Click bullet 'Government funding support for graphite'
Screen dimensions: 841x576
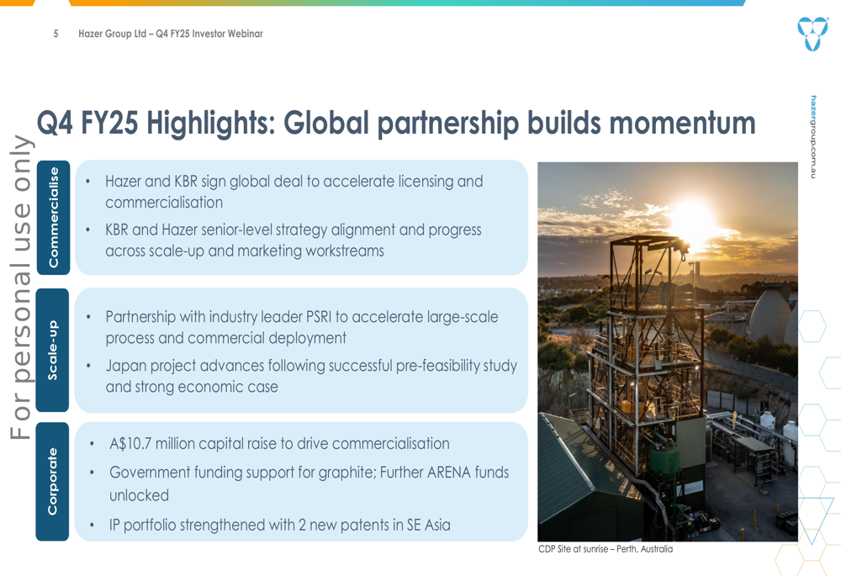309,484
